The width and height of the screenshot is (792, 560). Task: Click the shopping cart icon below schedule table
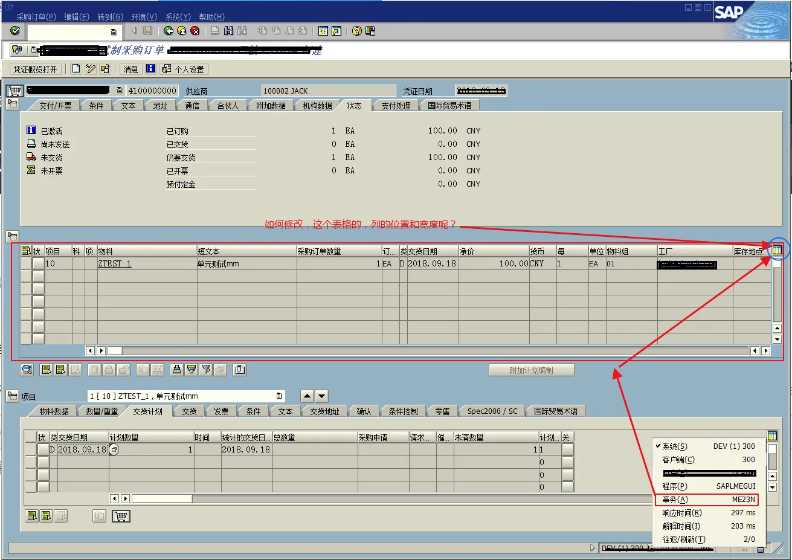tap(121, 516)
